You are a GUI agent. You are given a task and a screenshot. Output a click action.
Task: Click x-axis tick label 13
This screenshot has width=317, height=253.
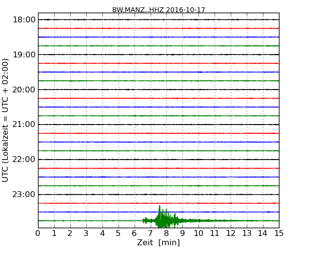coord(247,234)
